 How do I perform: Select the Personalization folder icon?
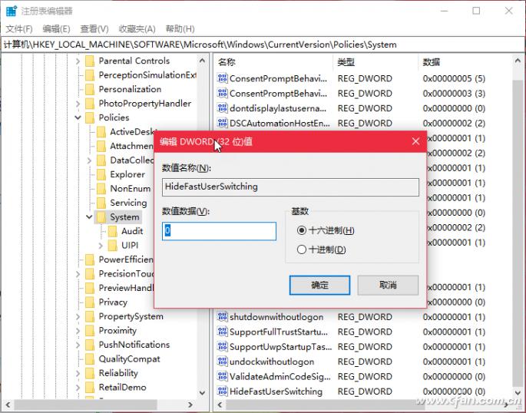coord(90,90)
